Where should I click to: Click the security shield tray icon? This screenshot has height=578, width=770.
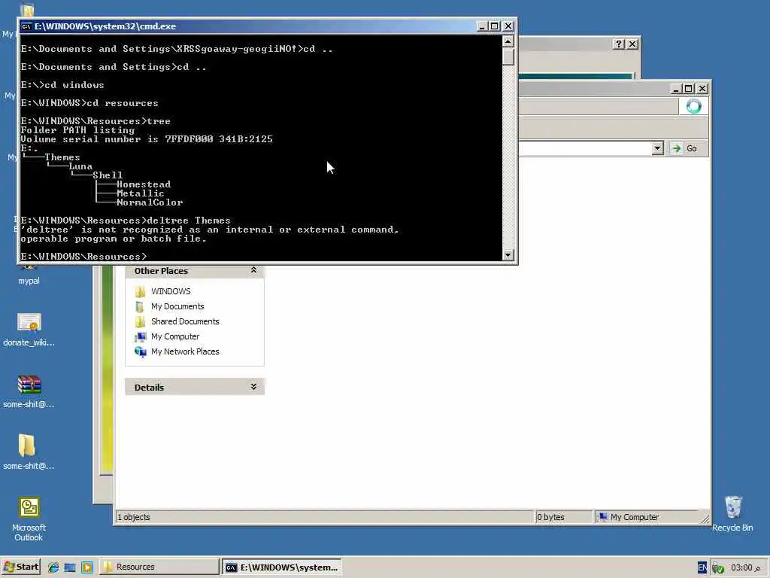(718, 568)
